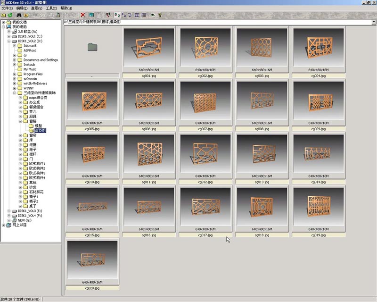Screen dimensions: 377x302
Task: Open the 工具(T) menu
Action: [x=51, y=8]
